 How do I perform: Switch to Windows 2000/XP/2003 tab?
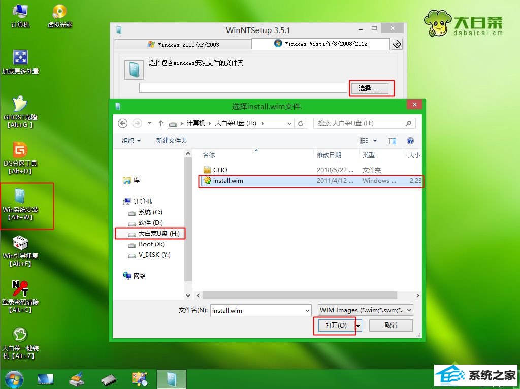click(x=183, y=45)
